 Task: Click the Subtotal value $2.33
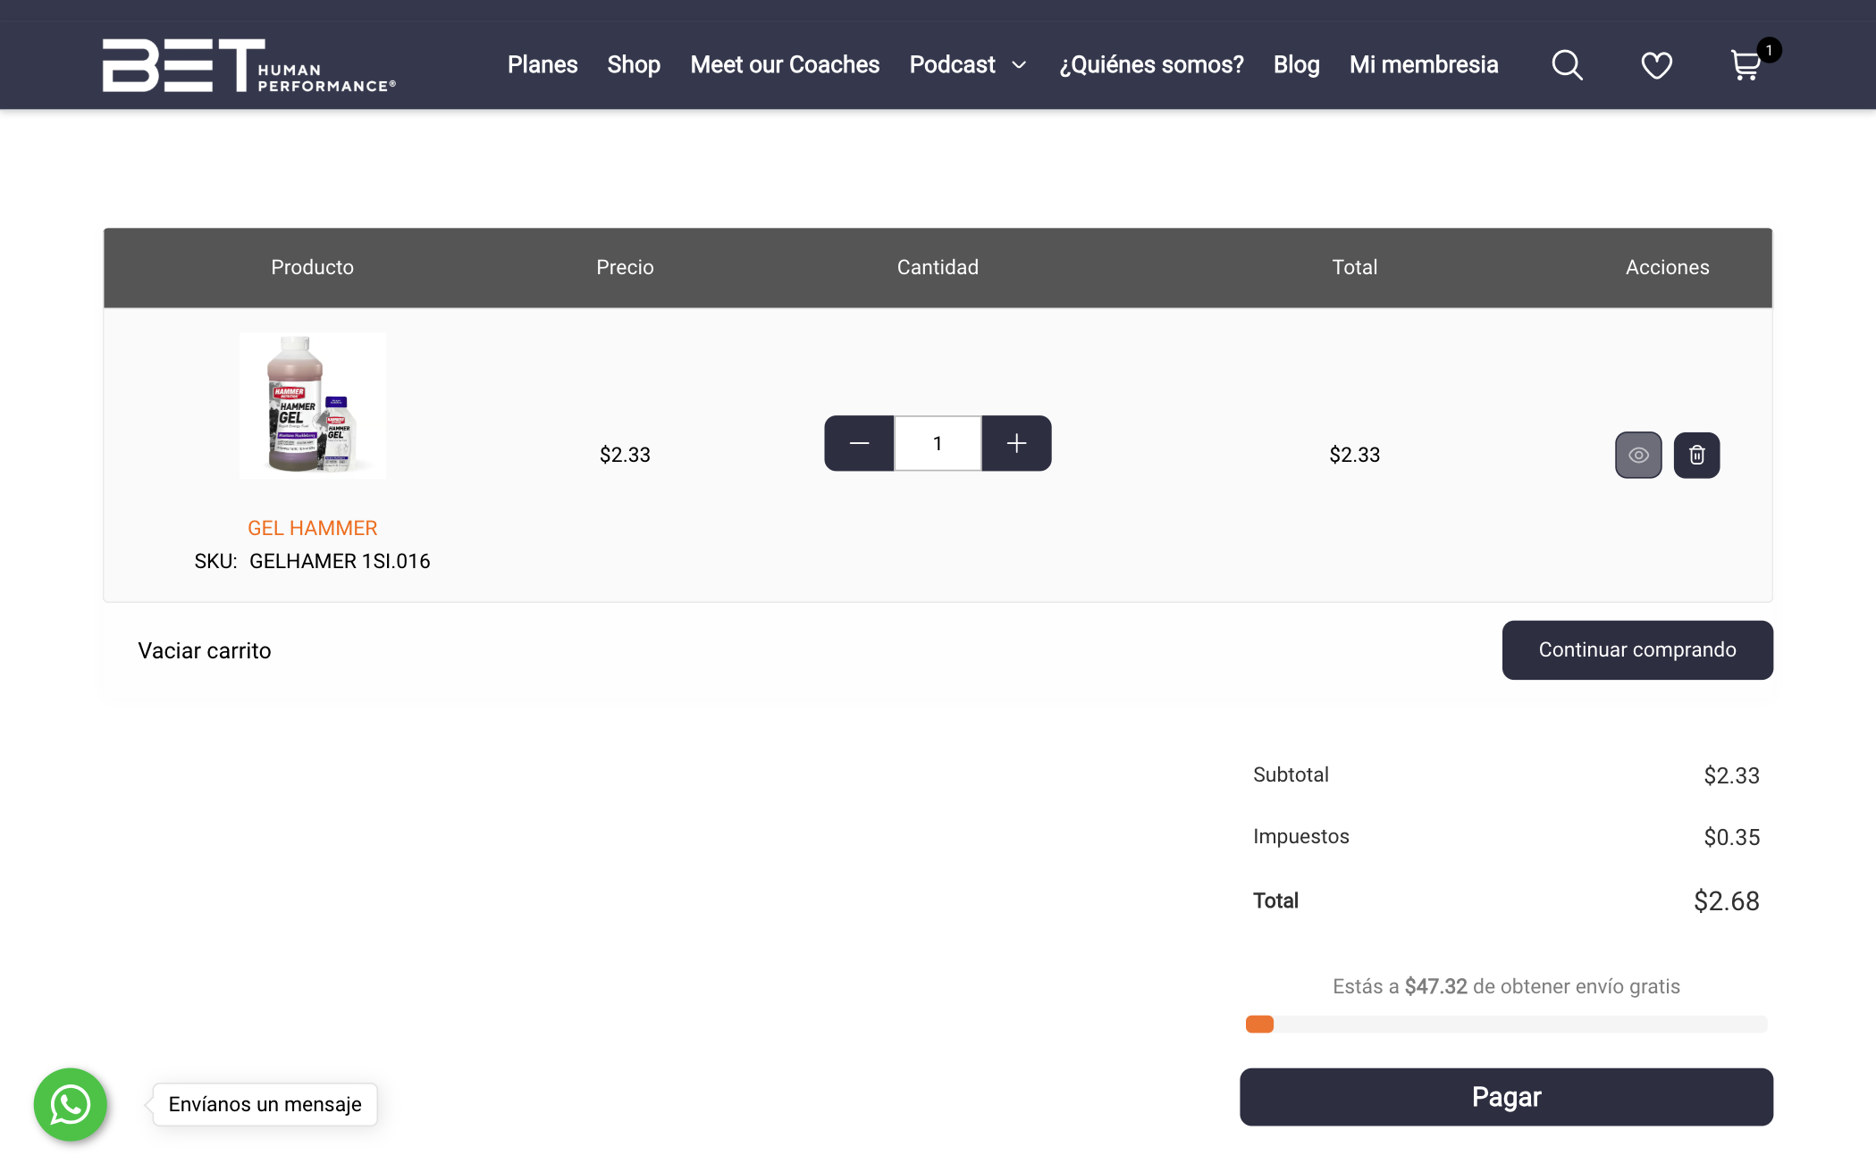pyautogui.click(x=1731, y=775)
